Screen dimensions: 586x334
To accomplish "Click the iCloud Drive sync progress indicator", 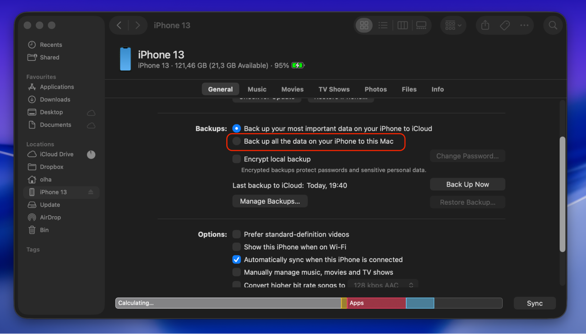I will point(91,155).
